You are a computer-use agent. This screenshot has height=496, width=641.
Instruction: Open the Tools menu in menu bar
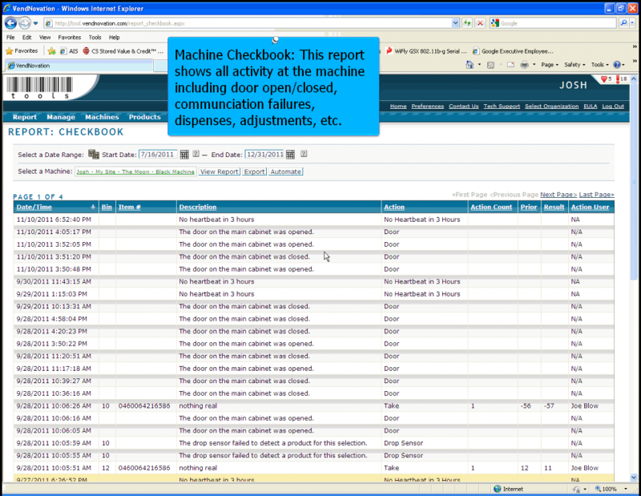(x=95, y=37)
